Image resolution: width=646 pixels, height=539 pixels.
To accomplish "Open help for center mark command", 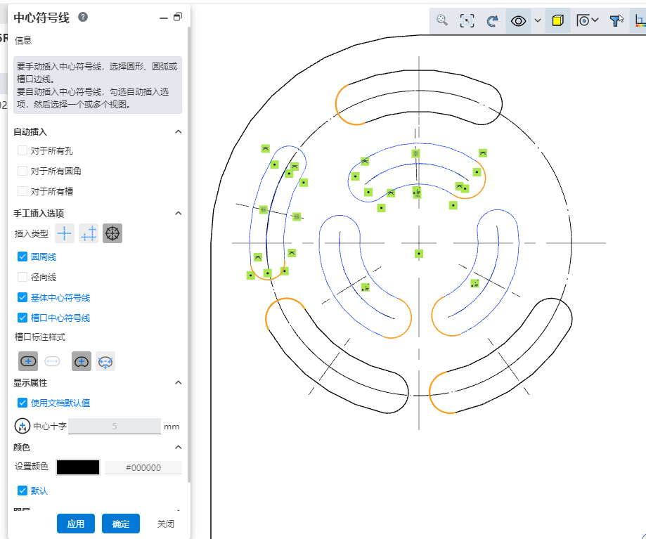I will (x=83, y=17).
